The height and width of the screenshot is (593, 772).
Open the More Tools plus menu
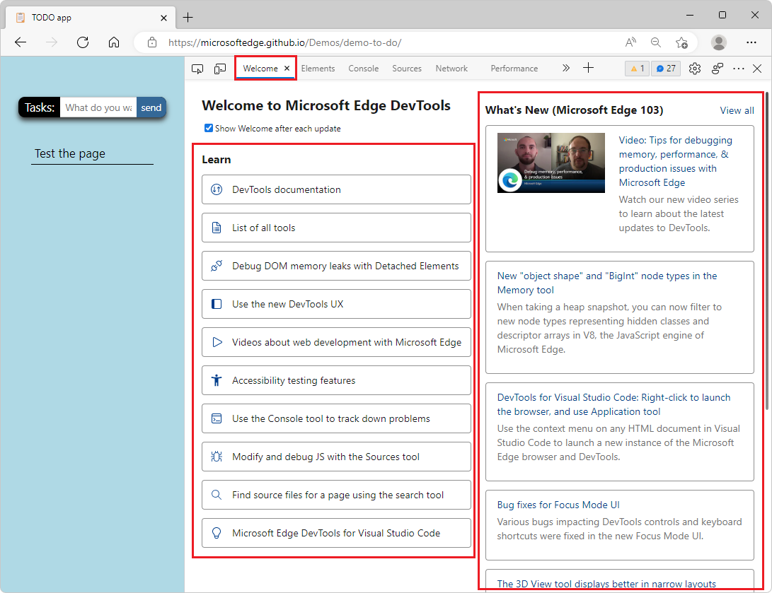click(x=588, y=68)
